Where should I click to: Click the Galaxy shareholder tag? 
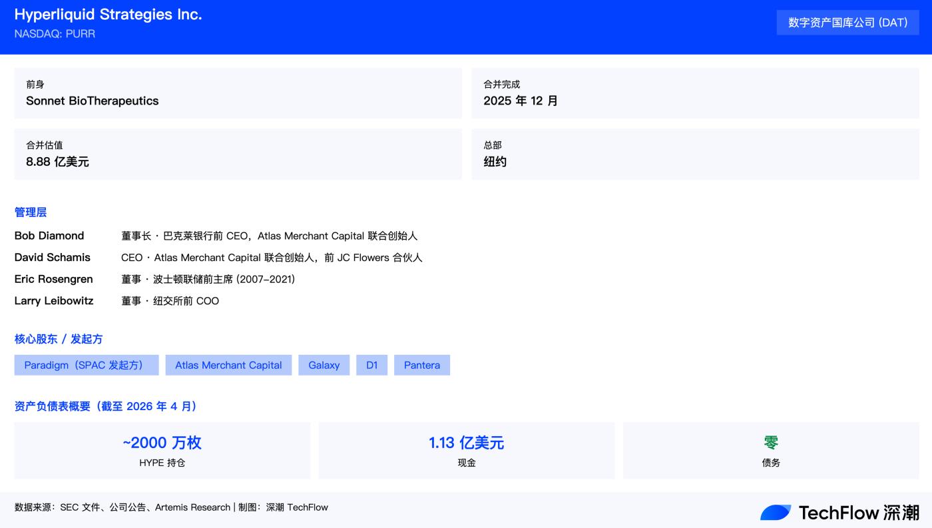(324, 365)
